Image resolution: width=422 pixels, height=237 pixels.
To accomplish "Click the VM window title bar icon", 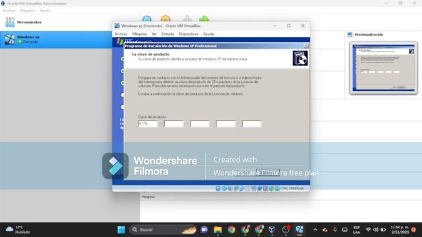I will click(x=117, y=26).
